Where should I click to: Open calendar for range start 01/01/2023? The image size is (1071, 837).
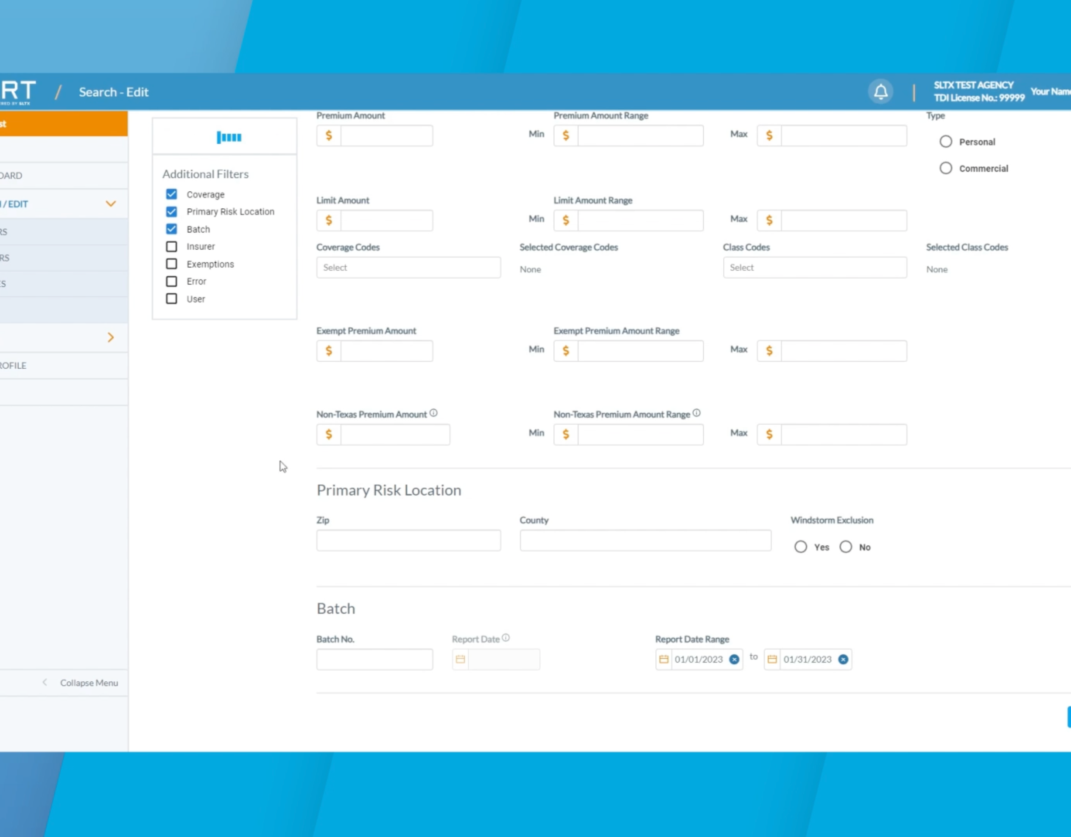(663, 659)
